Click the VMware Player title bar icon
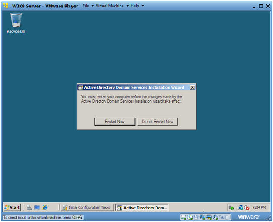This screenshot has width=273, height=222. [6, 6]
